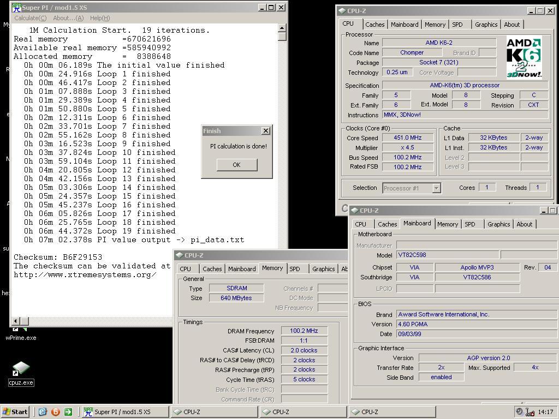Screen dimensions: 559x419
Task: Activate second CPU-Z taskbar button
Action: [x=303, y=412]
